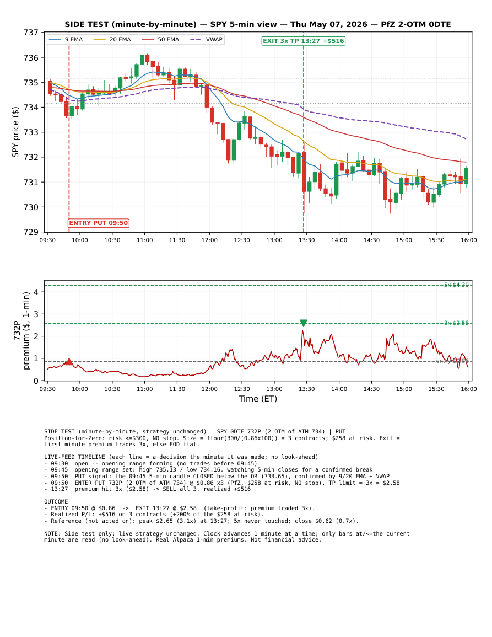492x637 pixels.
Task: Click the Realized P/L: +$516 line
Action: tap(154, 515)
